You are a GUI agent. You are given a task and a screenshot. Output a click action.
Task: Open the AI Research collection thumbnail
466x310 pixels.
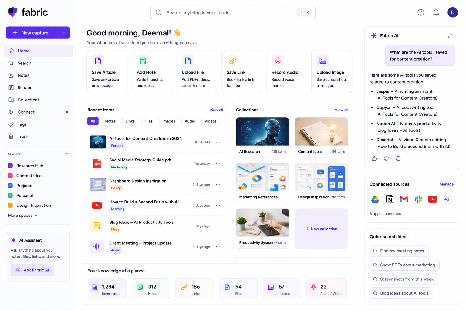coord(262,132)
